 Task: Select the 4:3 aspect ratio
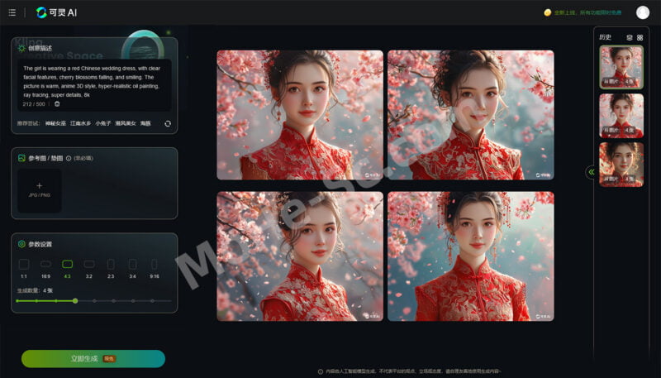[68, 268]
